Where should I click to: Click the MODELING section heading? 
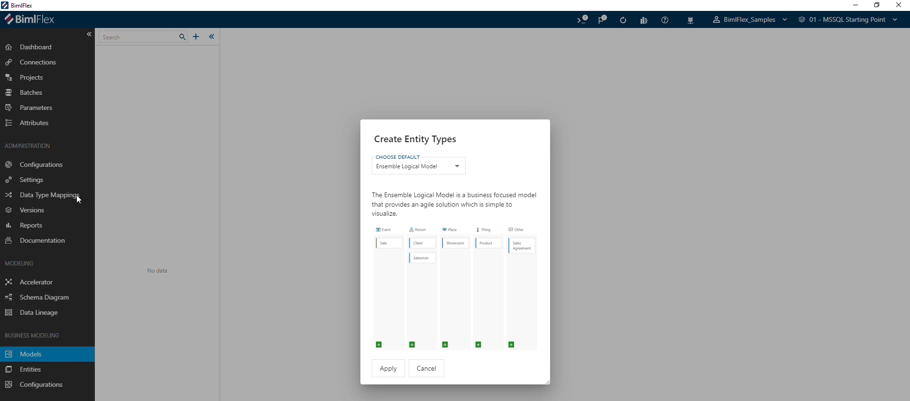pyautogui.click(x=19, y=263)
